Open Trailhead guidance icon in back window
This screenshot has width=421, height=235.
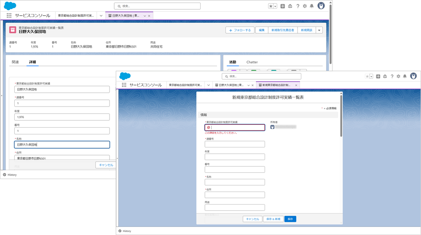pyautogui.click(x=290, y=6)
